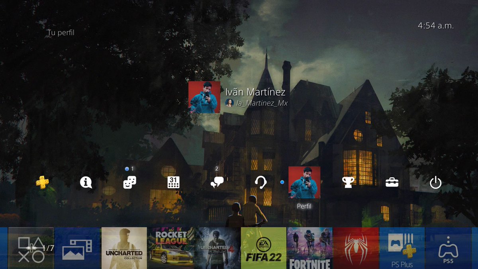The image size is (478, 269).
Task: Open the Events calendar icon showing 31
Action: [173, 183]
